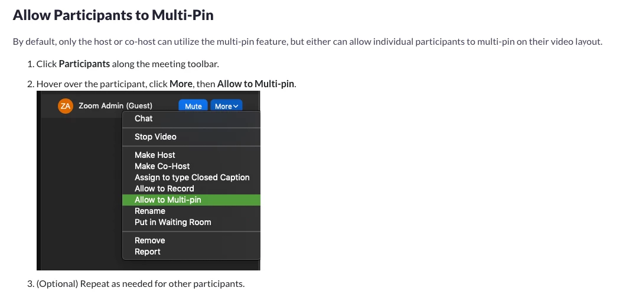Click Assign to type Closed Caption
This screenshot has height=304, width=619.
[x=191, y=177]
